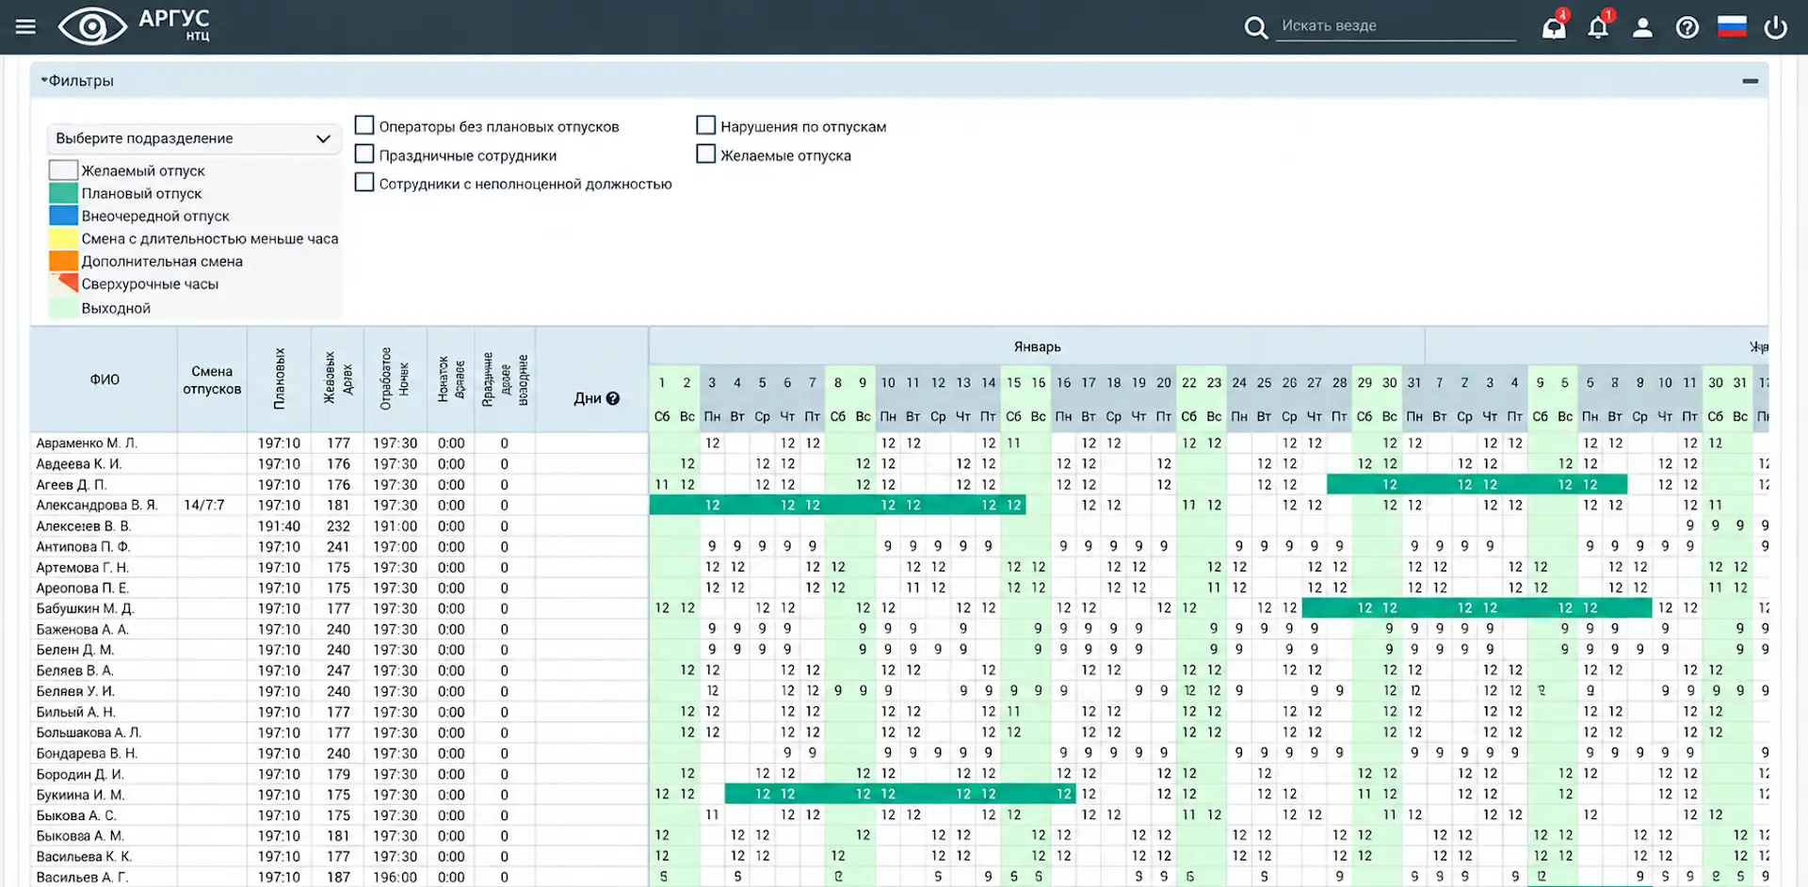
Task: Click the Желаемый отпуск legend swatch
Action: point(63,170)
